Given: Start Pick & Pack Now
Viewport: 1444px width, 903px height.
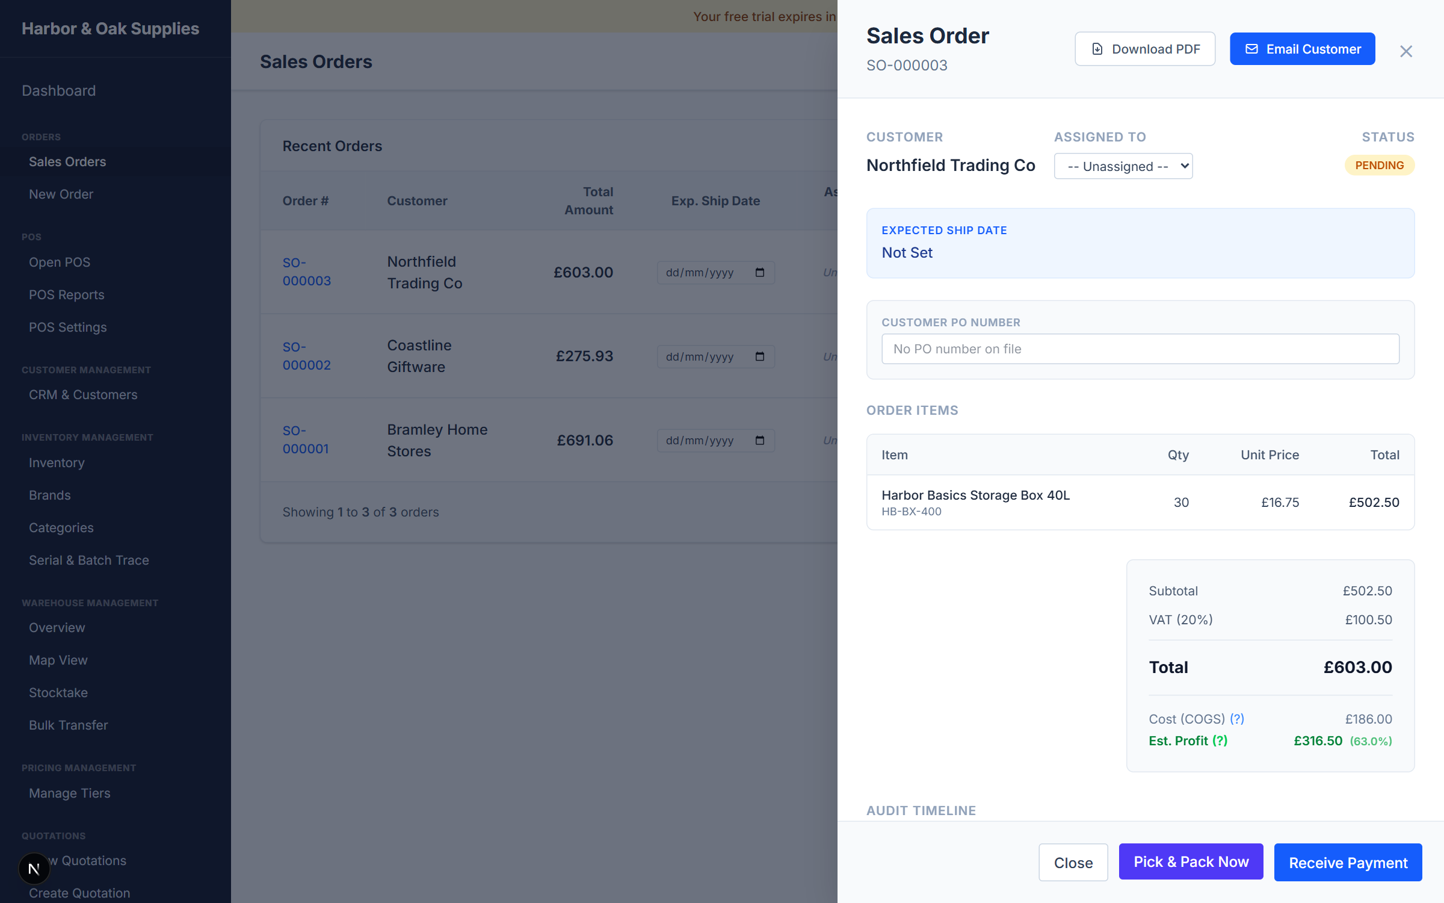Looking at the screenshot, I should pyautogui.click(x=1191, y=861).
